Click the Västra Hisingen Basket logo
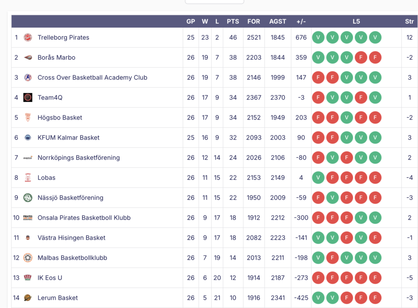Screen dimensions: 418x308 [28, 238]
